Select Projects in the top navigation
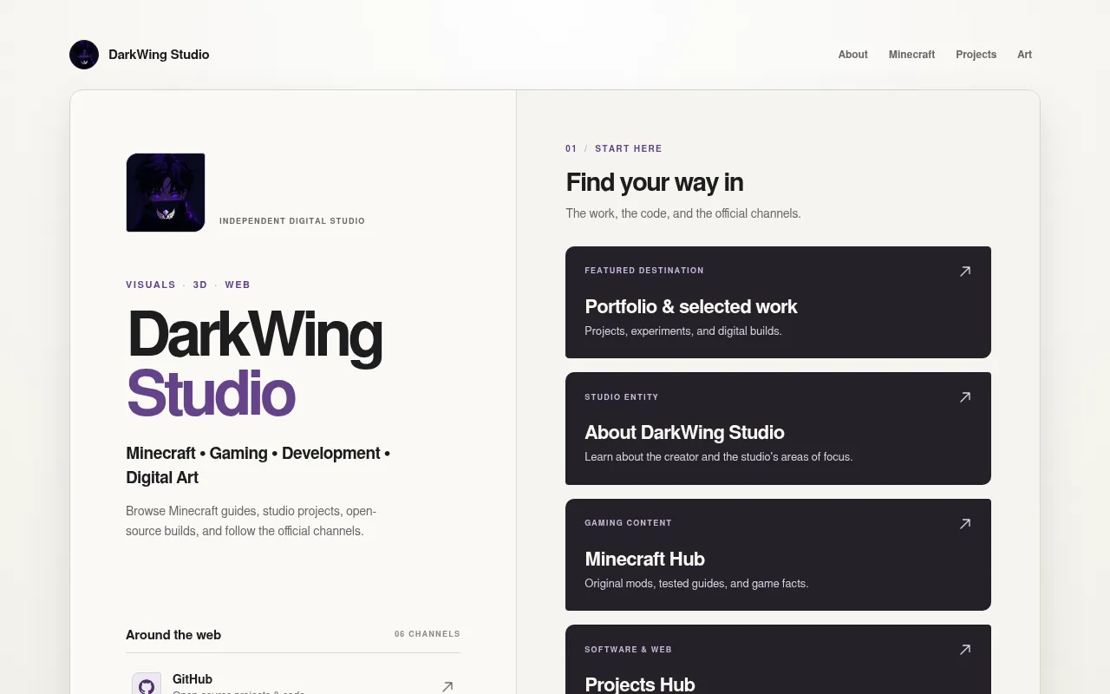Screen dimensions: 1110x694 pos(976,55)
